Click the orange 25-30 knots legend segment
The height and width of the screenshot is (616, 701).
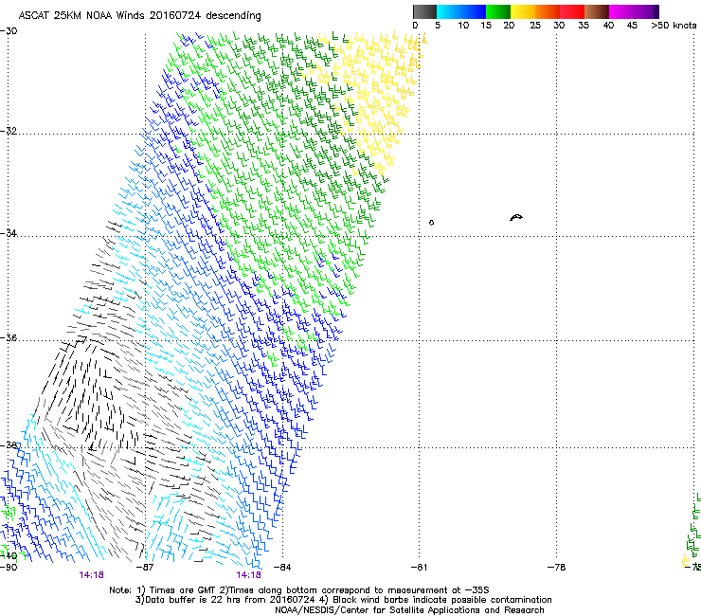click(x=548, y=11)
